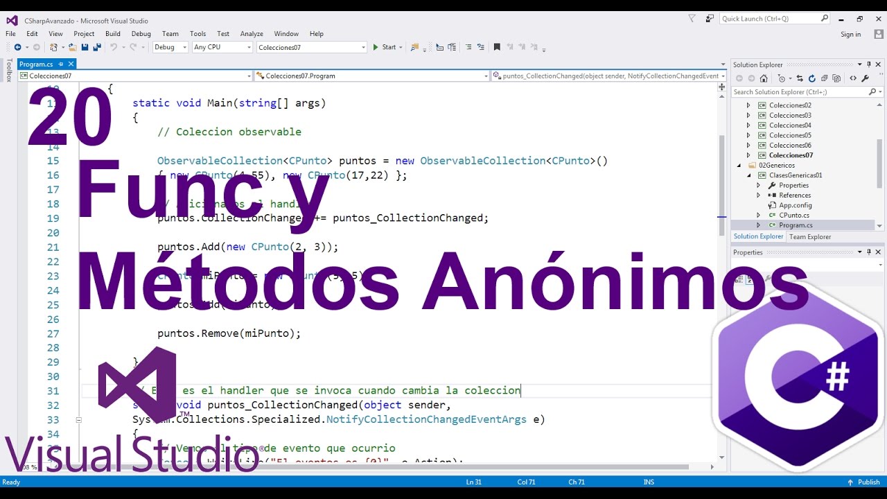Click the Open File folder icon
The height and width of the screenshot is (499, 887).
click(x=72, y=47)
